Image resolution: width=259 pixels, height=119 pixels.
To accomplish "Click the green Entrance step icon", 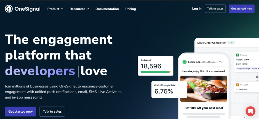I will tap(238, 55).
